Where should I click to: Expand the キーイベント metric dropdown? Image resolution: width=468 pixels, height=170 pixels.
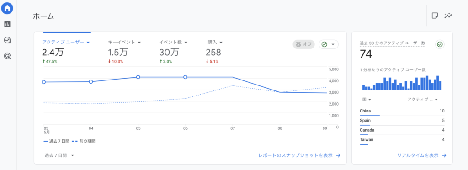pos(139,42)
